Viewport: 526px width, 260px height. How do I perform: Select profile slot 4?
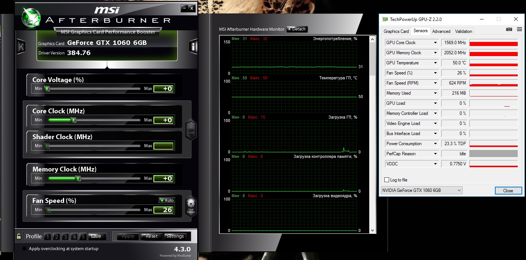click(74, 236)
